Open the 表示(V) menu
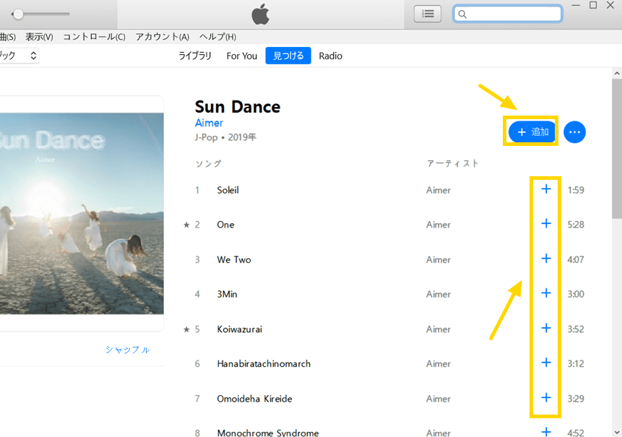This screenshot has width=622, height=437. 39,37
